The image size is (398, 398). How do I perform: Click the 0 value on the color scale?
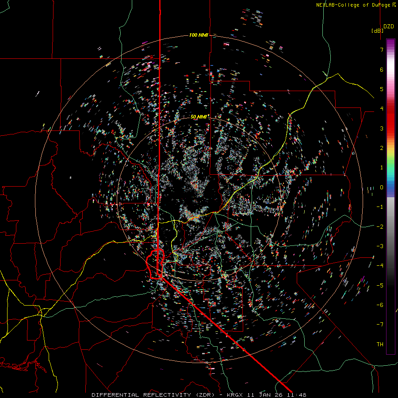[382, 188]
